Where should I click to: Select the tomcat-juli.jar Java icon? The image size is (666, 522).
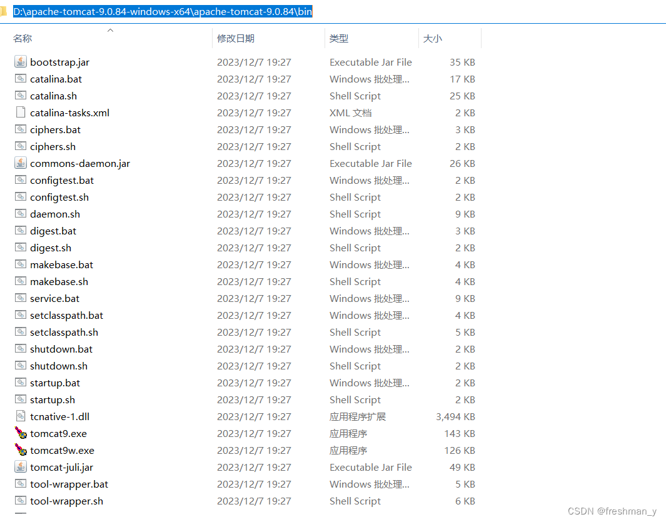[21, 467]
